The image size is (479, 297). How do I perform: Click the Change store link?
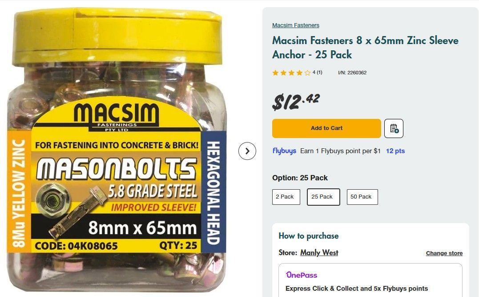444,253
